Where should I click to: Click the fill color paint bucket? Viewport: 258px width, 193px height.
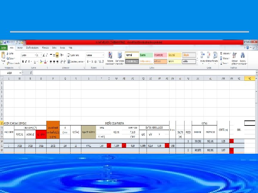click(x=41, y=62)
